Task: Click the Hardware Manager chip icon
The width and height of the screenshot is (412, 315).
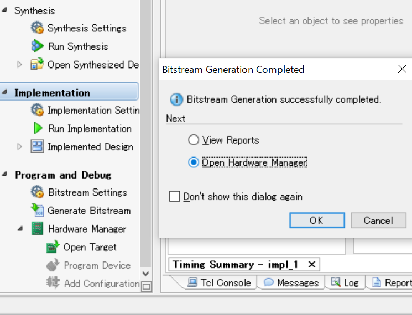Action: point(37,229)
